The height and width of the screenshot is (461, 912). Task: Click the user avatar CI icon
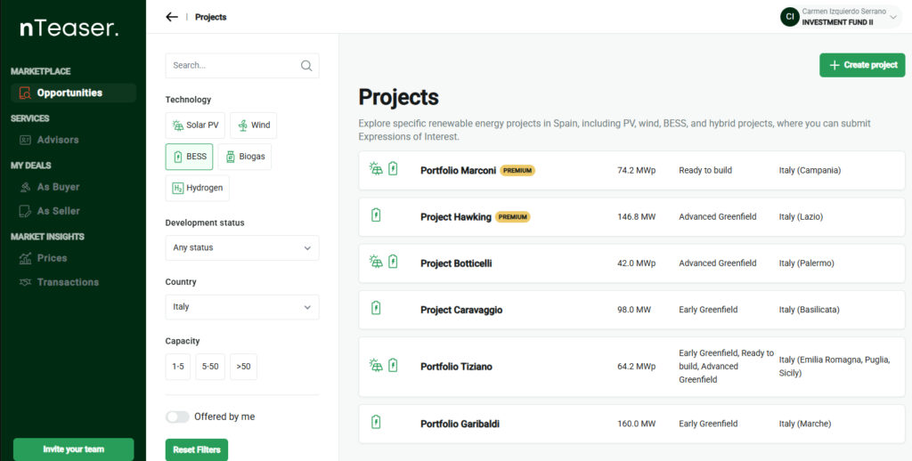click(x=789, y=17)
